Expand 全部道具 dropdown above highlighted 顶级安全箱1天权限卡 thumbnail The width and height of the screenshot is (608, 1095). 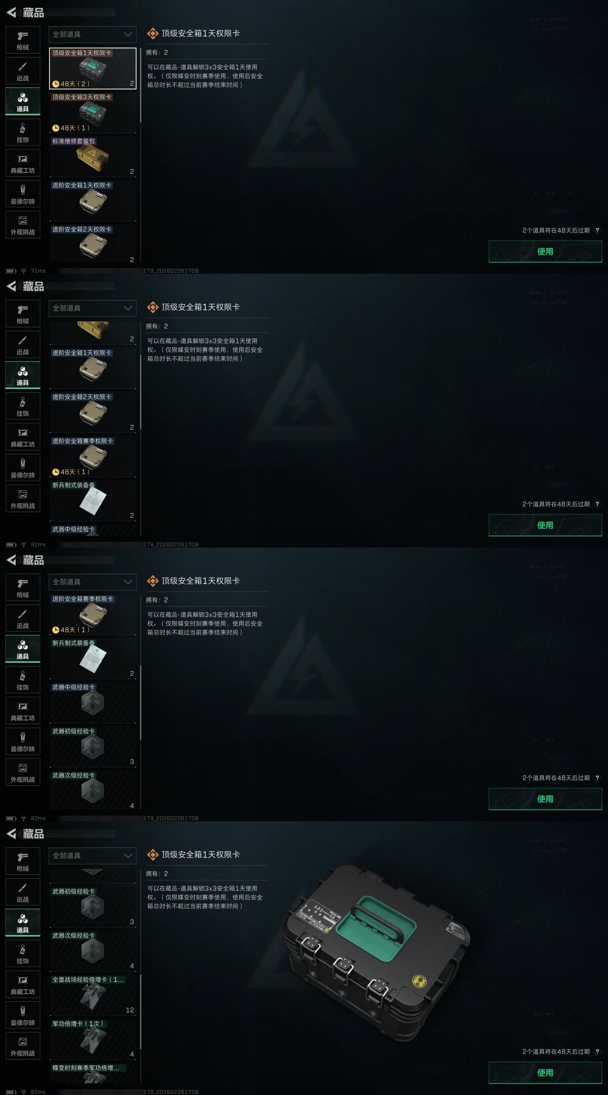coord(93,35)
